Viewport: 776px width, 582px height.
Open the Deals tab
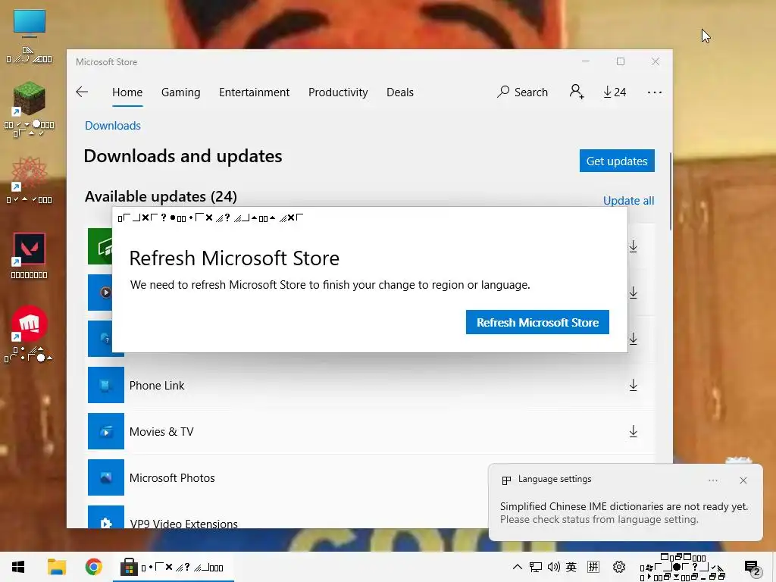(x=400, y=92)
